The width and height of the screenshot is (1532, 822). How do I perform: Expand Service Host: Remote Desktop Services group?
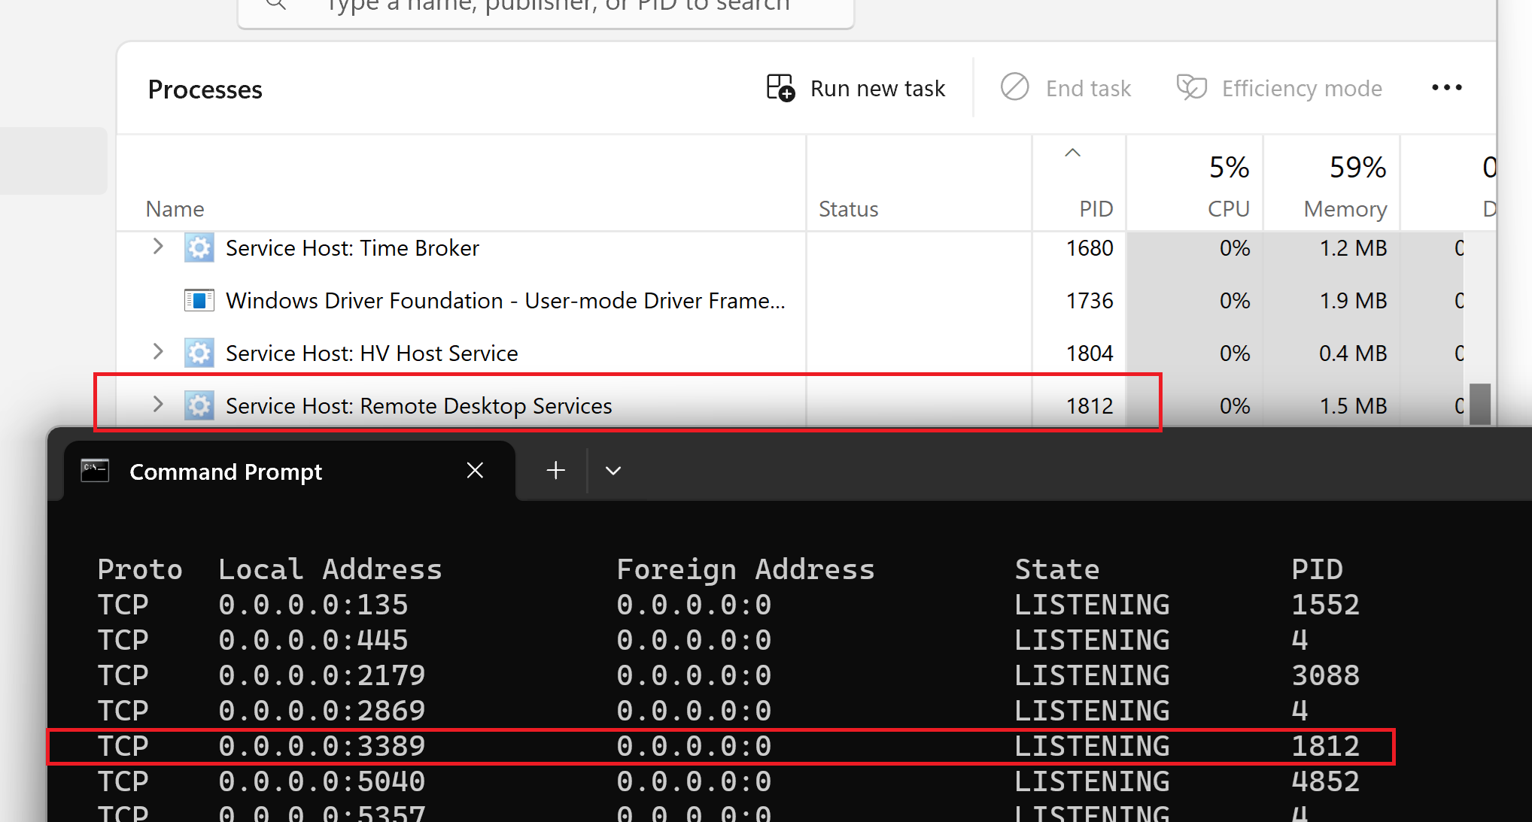[158, 405]
